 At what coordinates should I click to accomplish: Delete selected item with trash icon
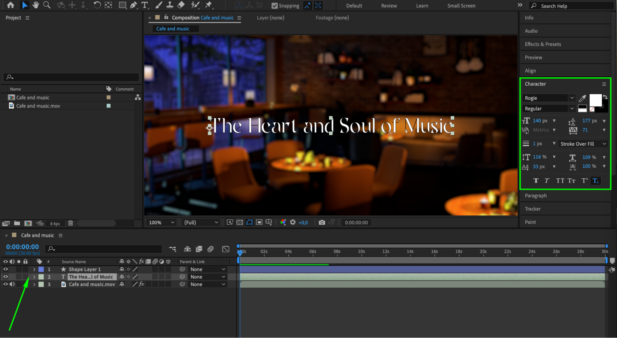70,223
